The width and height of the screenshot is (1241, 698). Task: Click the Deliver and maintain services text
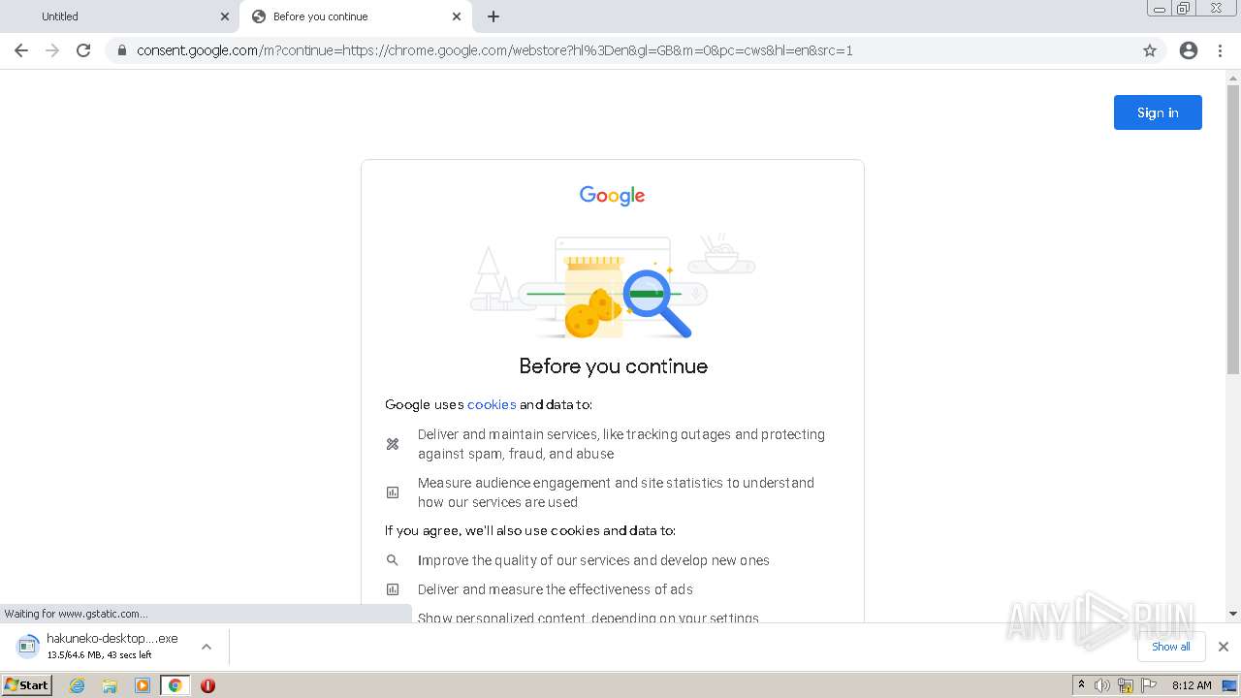pyautogui.click(x=621, y=444)
